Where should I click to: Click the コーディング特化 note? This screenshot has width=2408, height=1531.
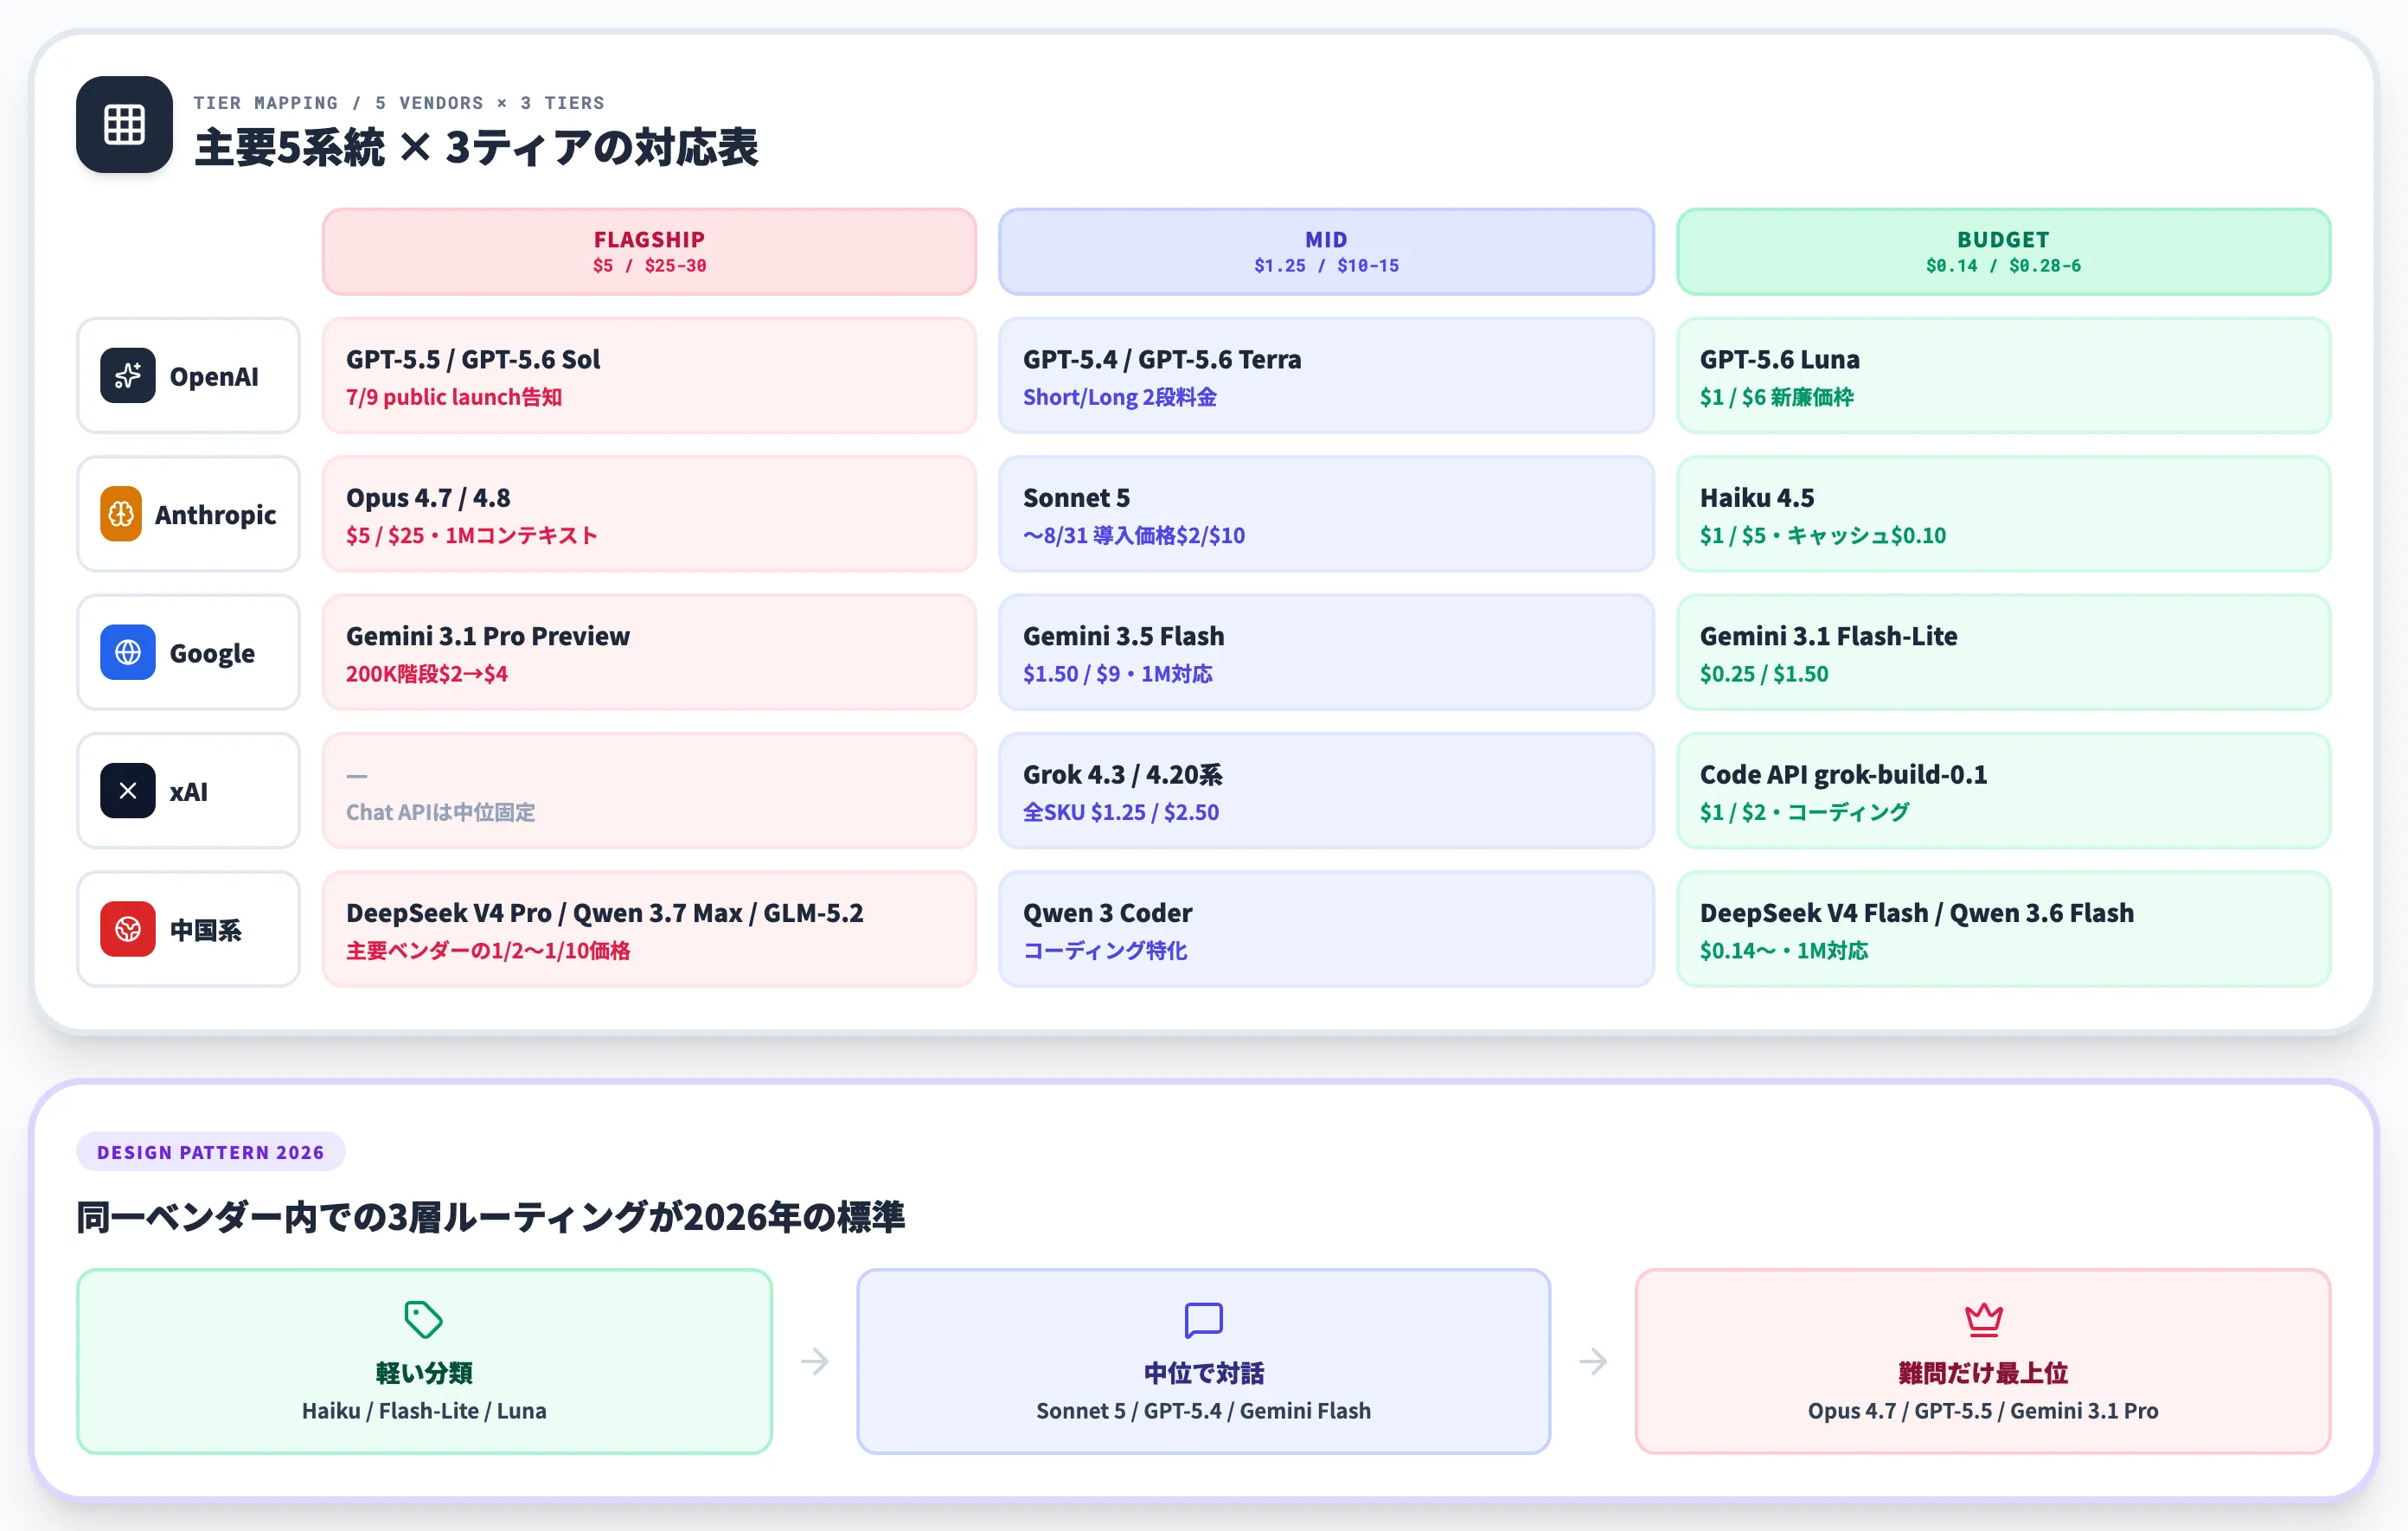(1105, 950)
